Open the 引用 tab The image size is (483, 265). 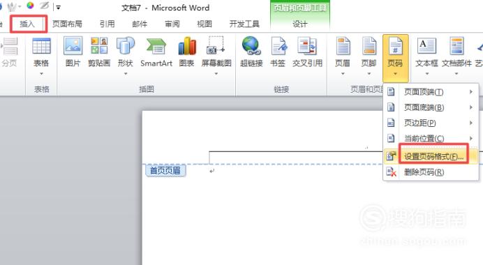[x=107, y=24]
